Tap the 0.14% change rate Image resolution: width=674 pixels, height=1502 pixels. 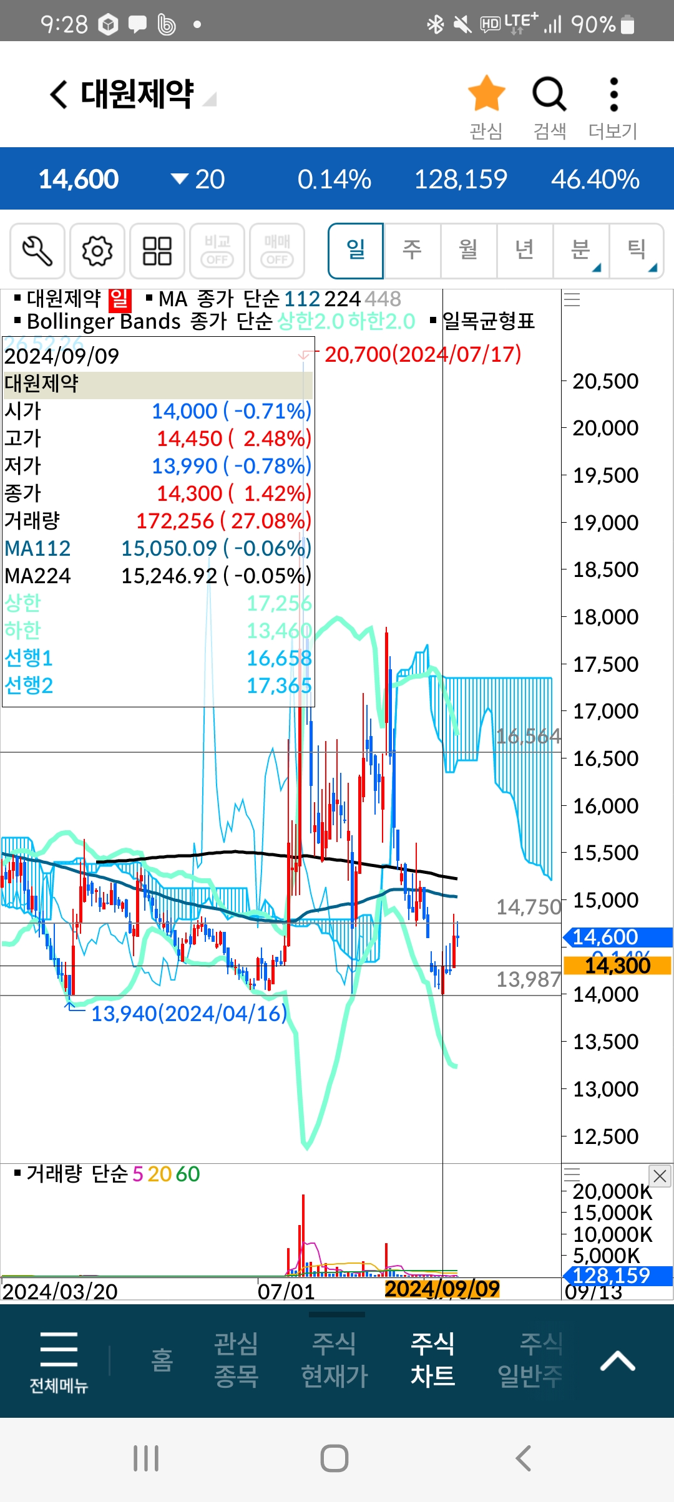click(x=335, y=180)
